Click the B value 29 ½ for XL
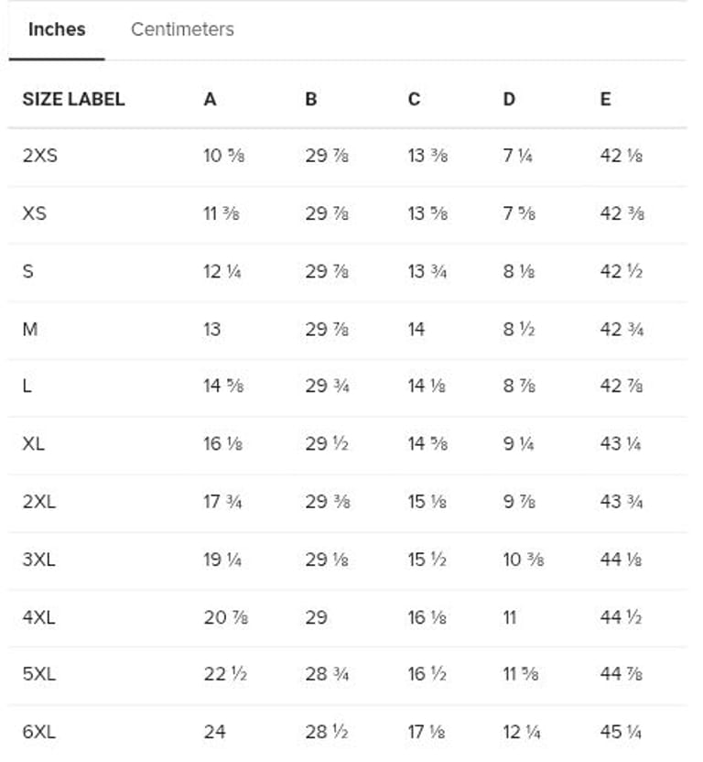 pyautogui.click(x=329, y=444)
